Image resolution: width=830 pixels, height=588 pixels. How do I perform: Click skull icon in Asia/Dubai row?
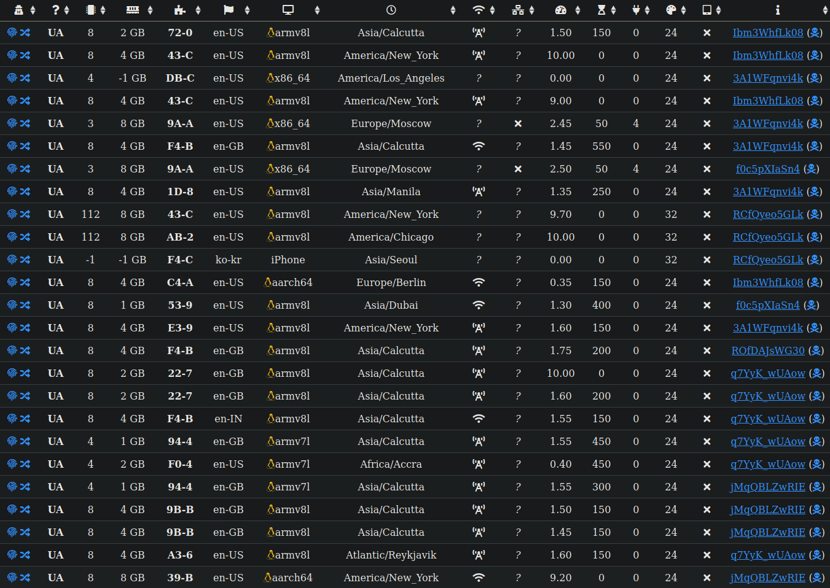(x=811, y=305)
